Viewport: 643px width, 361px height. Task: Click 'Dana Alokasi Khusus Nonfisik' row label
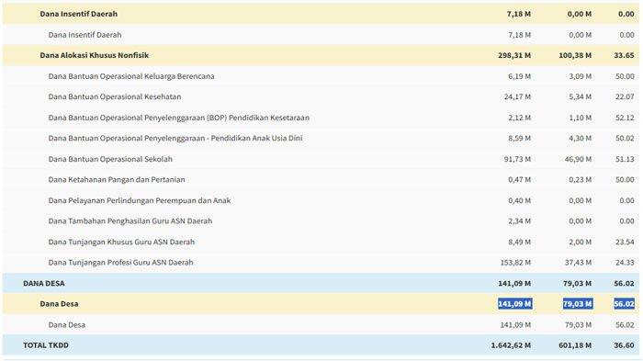point(94,55)
